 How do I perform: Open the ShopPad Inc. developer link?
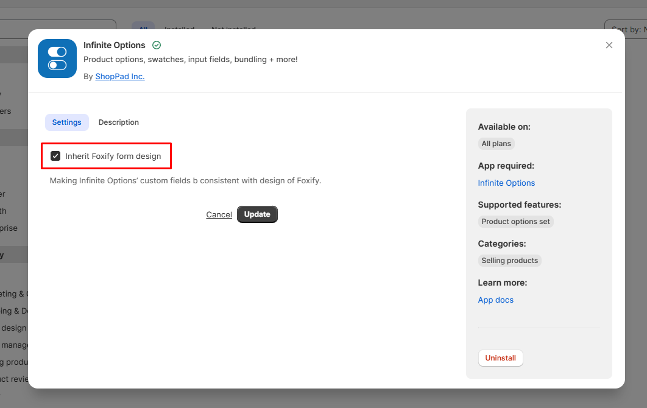(120, 77)
